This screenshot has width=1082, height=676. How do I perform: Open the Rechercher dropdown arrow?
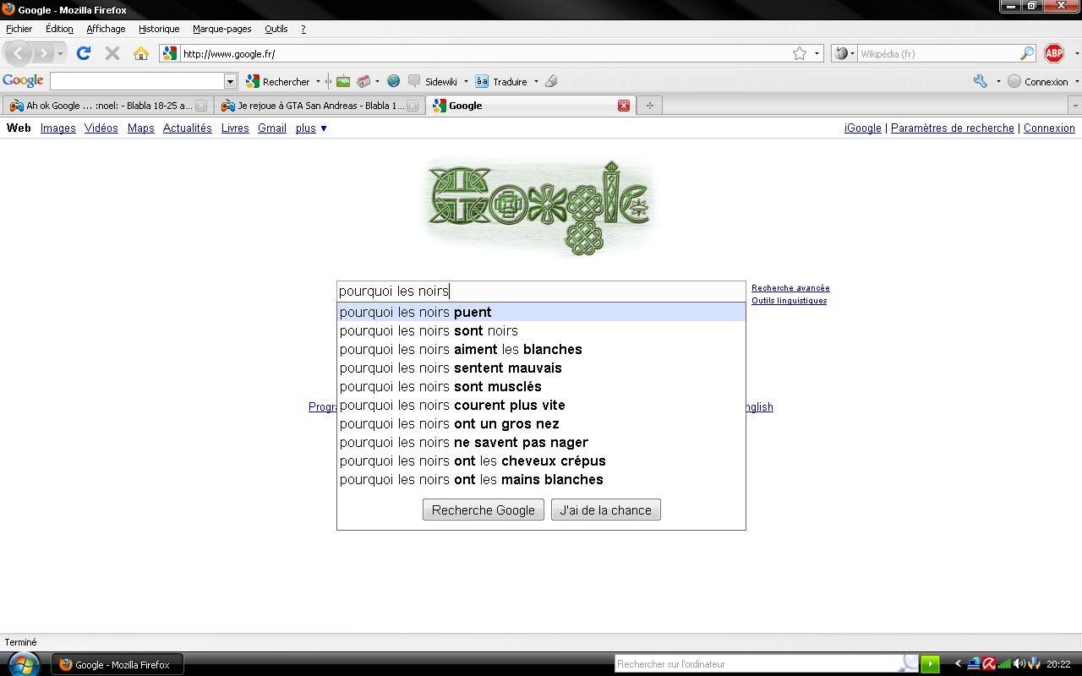(x=318, y=81)
